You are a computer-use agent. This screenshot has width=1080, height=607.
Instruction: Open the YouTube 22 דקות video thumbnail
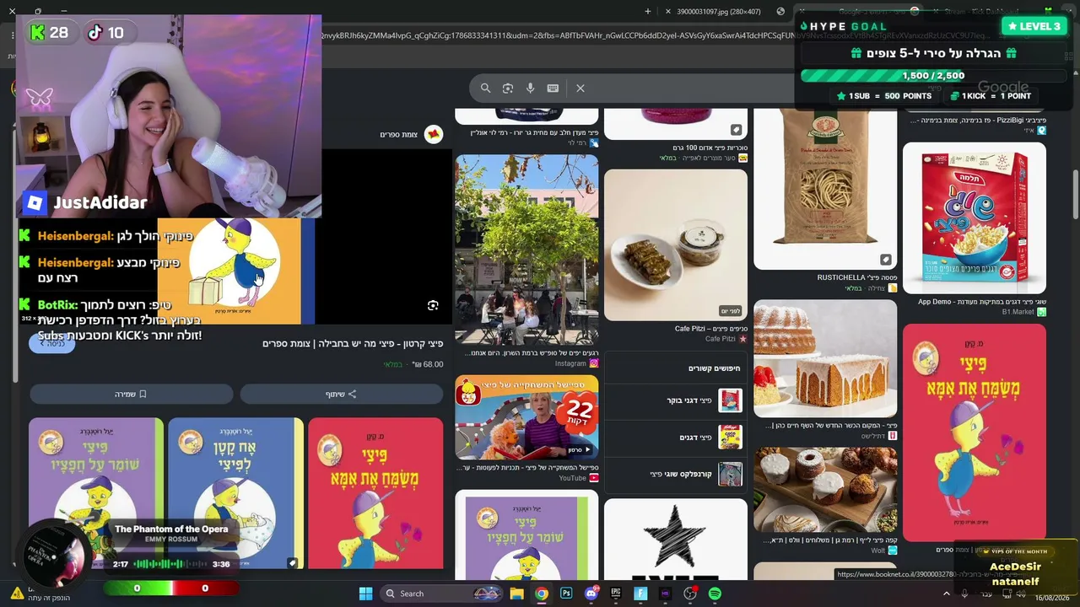tap(526, 417)
